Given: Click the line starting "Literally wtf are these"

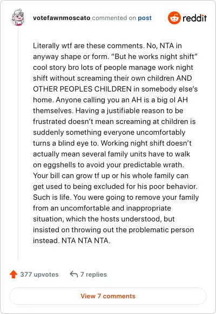Looking at the screenshot, I should pos(107,45).
